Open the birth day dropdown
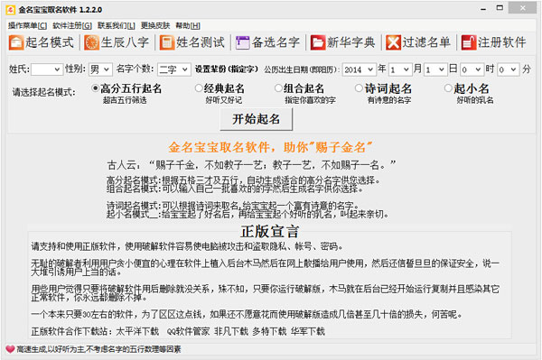The image size is (542, 360). click(435, 69)
